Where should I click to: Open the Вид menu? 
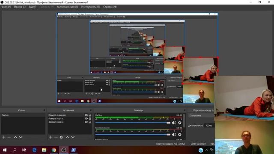[33, 7]
